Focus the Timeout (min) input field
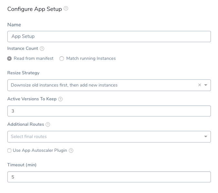 109,177
